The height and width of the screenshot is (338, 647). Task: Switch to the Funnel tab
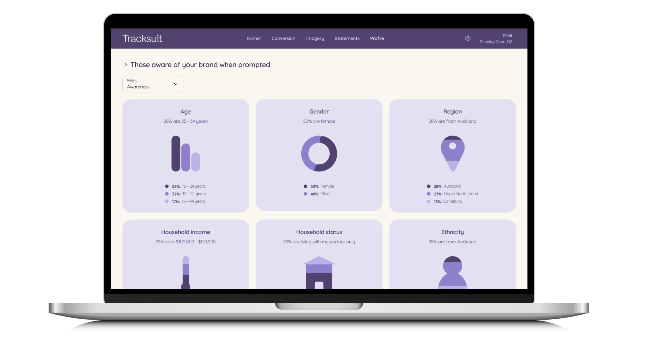point(253,38)
